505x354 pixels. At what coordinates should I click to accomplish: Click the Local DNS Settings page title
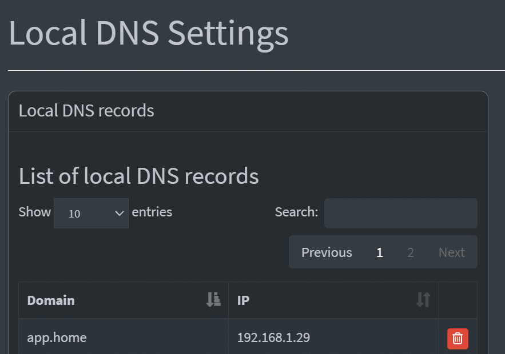click(x=149, y=34)
